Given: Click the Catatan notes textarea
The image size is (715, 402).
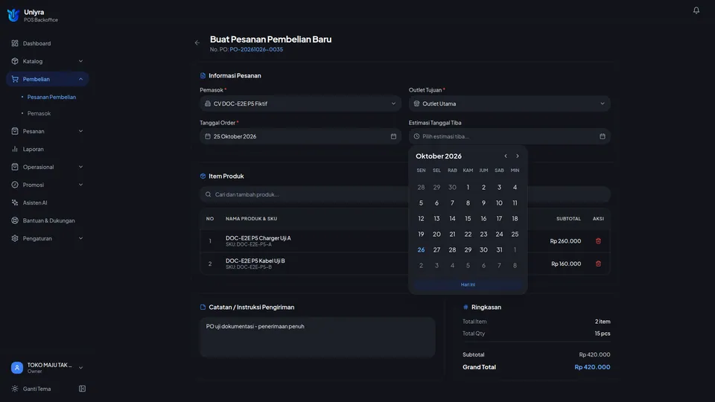Looking at the screenshot, I should (x=317, y=337).
